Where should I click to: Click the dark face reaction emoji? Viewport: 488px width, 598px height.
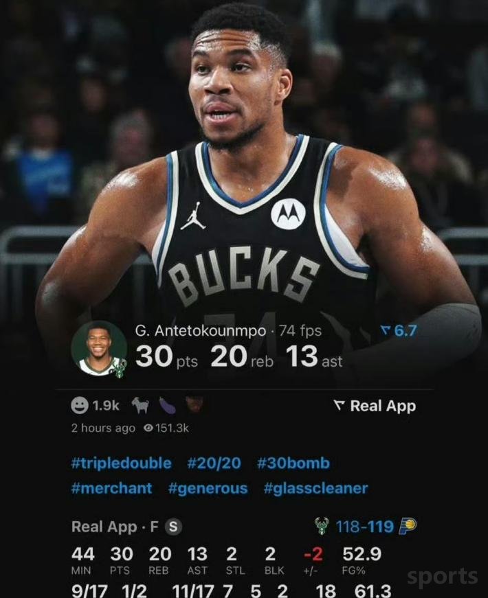click(194, 404)
